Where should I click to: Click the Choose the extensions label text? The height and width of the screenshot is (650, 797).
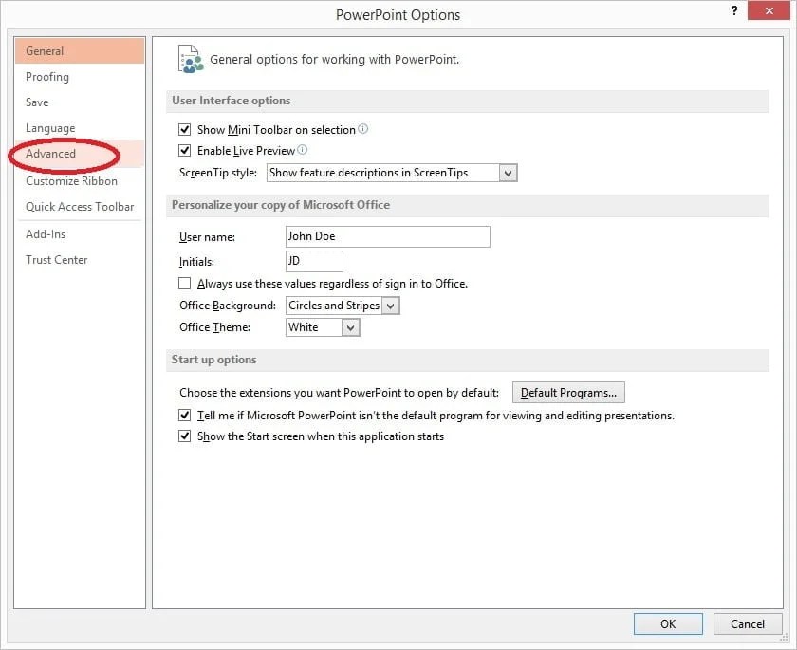click(x=339, y=393)
